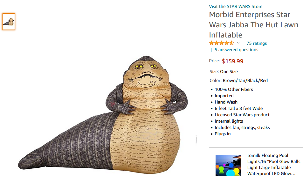303x176 pixels.
Task: Click the first filled rating star
Action: pos(212,43)
